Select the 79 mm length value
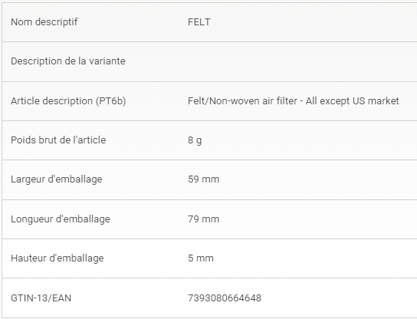The image size is (417, 319). [x=203, y=219]
